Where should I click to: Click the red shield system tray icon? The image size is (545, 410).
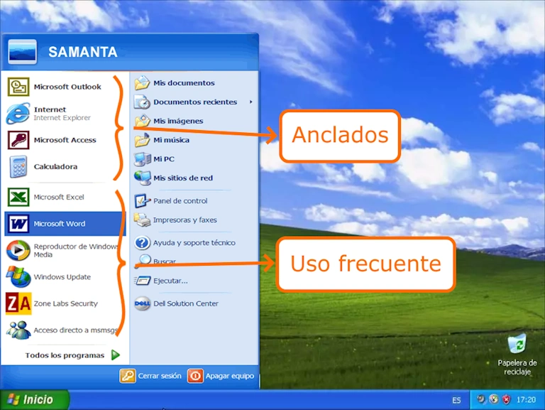coord(507,399)
